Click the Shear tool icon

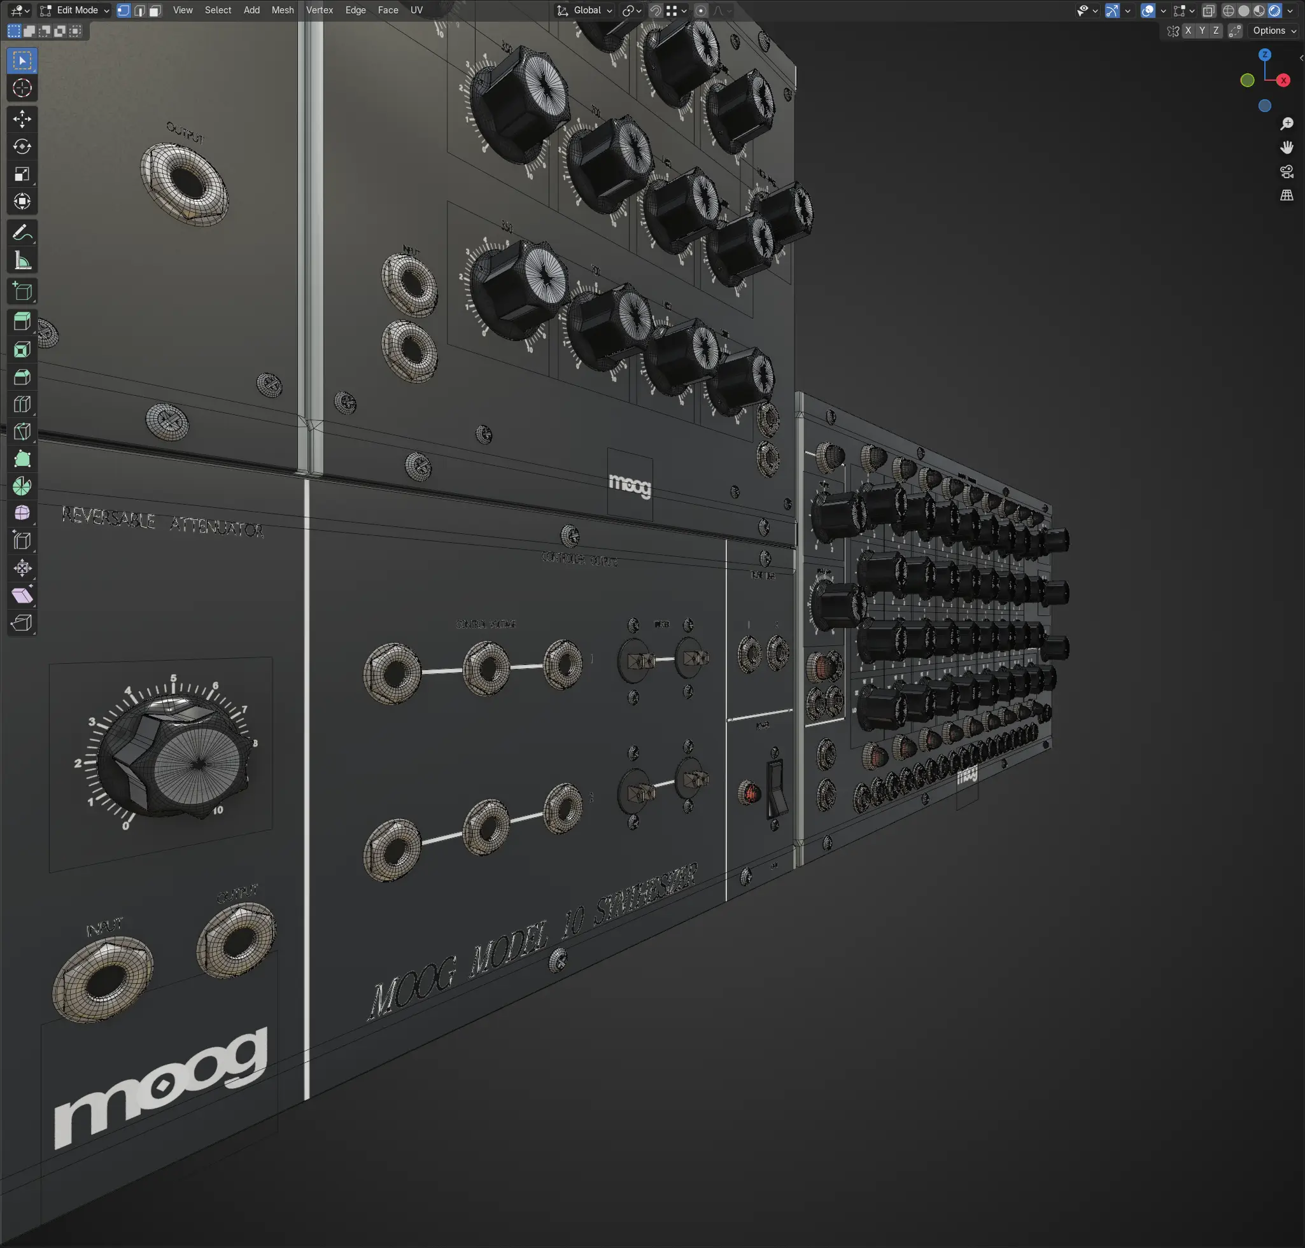click(22, 596)
